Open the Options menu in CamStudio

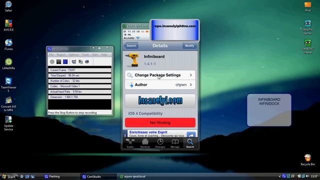[x=73, y=54]
